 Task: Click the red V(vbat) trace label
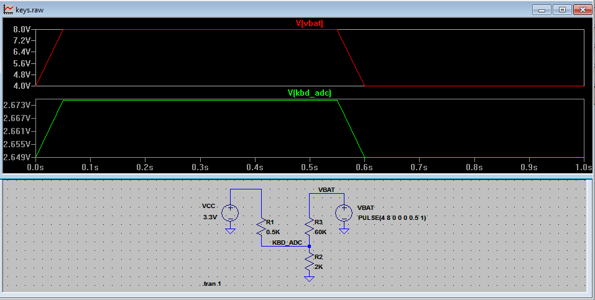coord(310,24)
